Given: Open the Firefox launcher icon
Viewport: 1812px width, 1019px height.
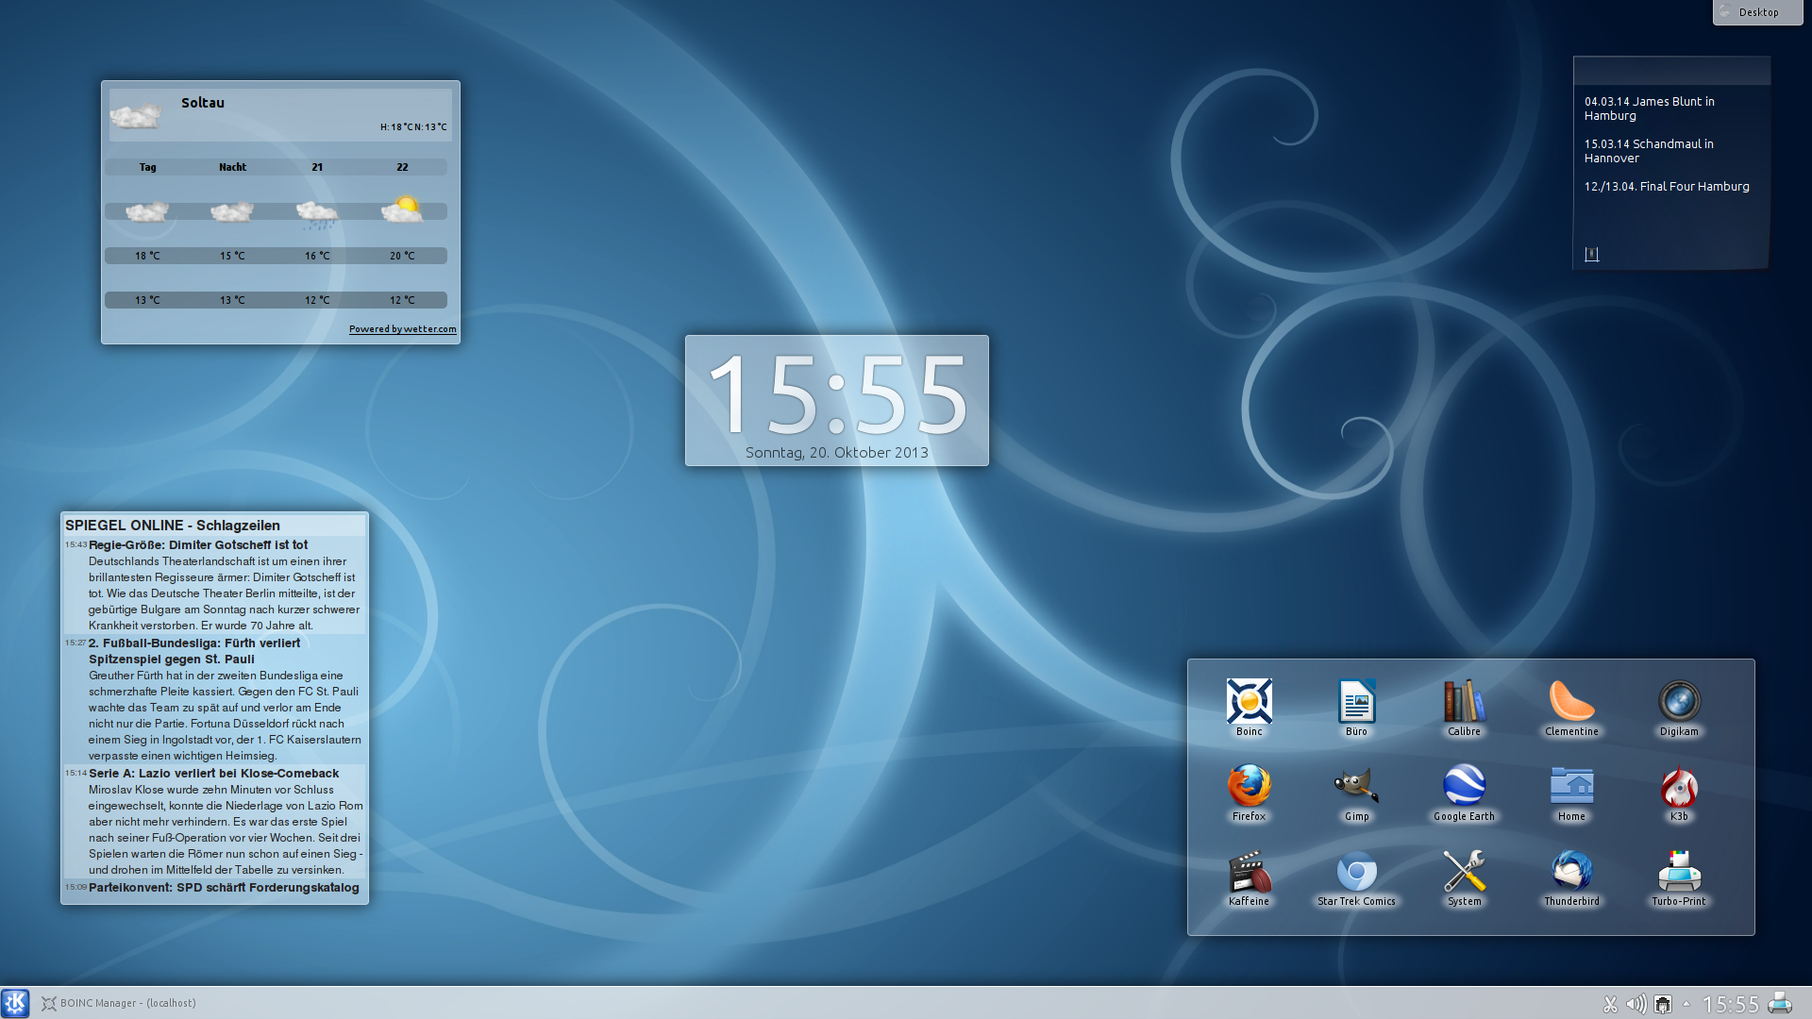Looking at the screenshot, I should (x=1249, y=786).
